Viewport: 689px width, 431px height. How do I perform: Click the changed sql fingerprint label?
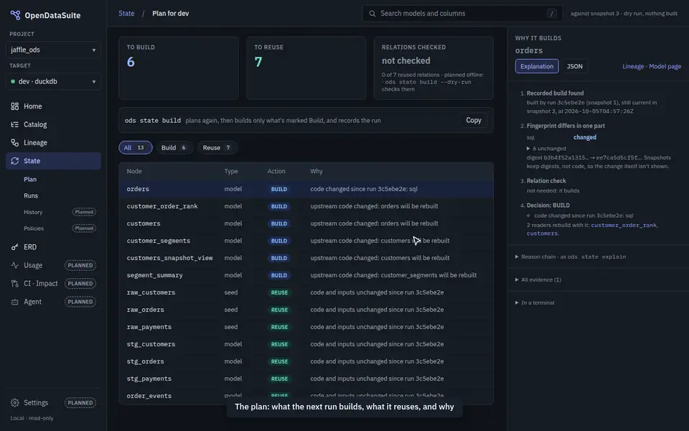[x=584, y=137]
